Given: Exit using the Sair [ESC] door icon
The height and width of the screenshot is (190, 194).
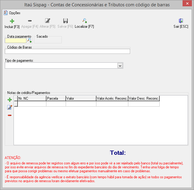Looking at the screenshot, I should tap(181, 21).
